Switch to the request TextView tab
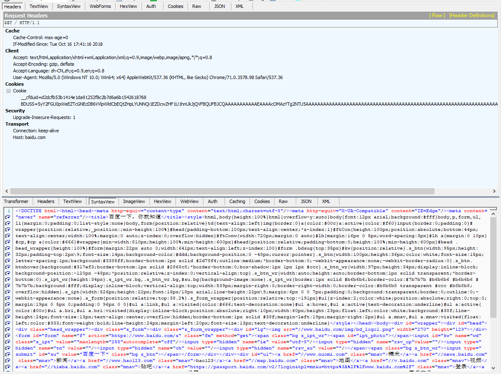The width and height of the screenshot is (501, 374). 39,6
